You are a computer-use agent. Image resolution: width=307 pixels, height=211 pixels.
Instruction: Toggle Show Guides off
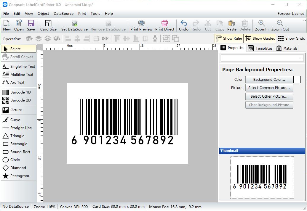[260, 38]
